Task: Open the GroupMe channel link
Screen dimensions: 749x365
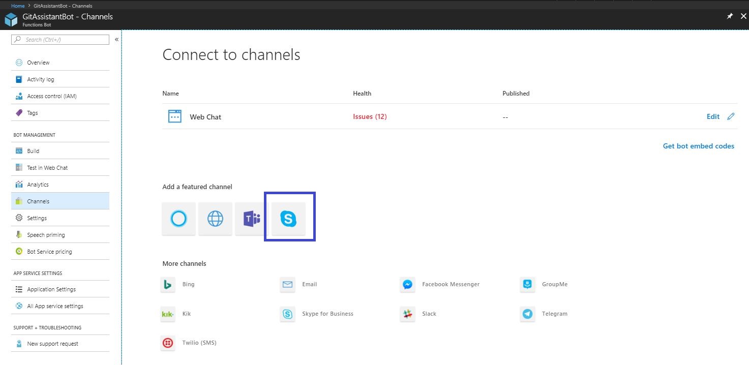Action: point(555,284)
